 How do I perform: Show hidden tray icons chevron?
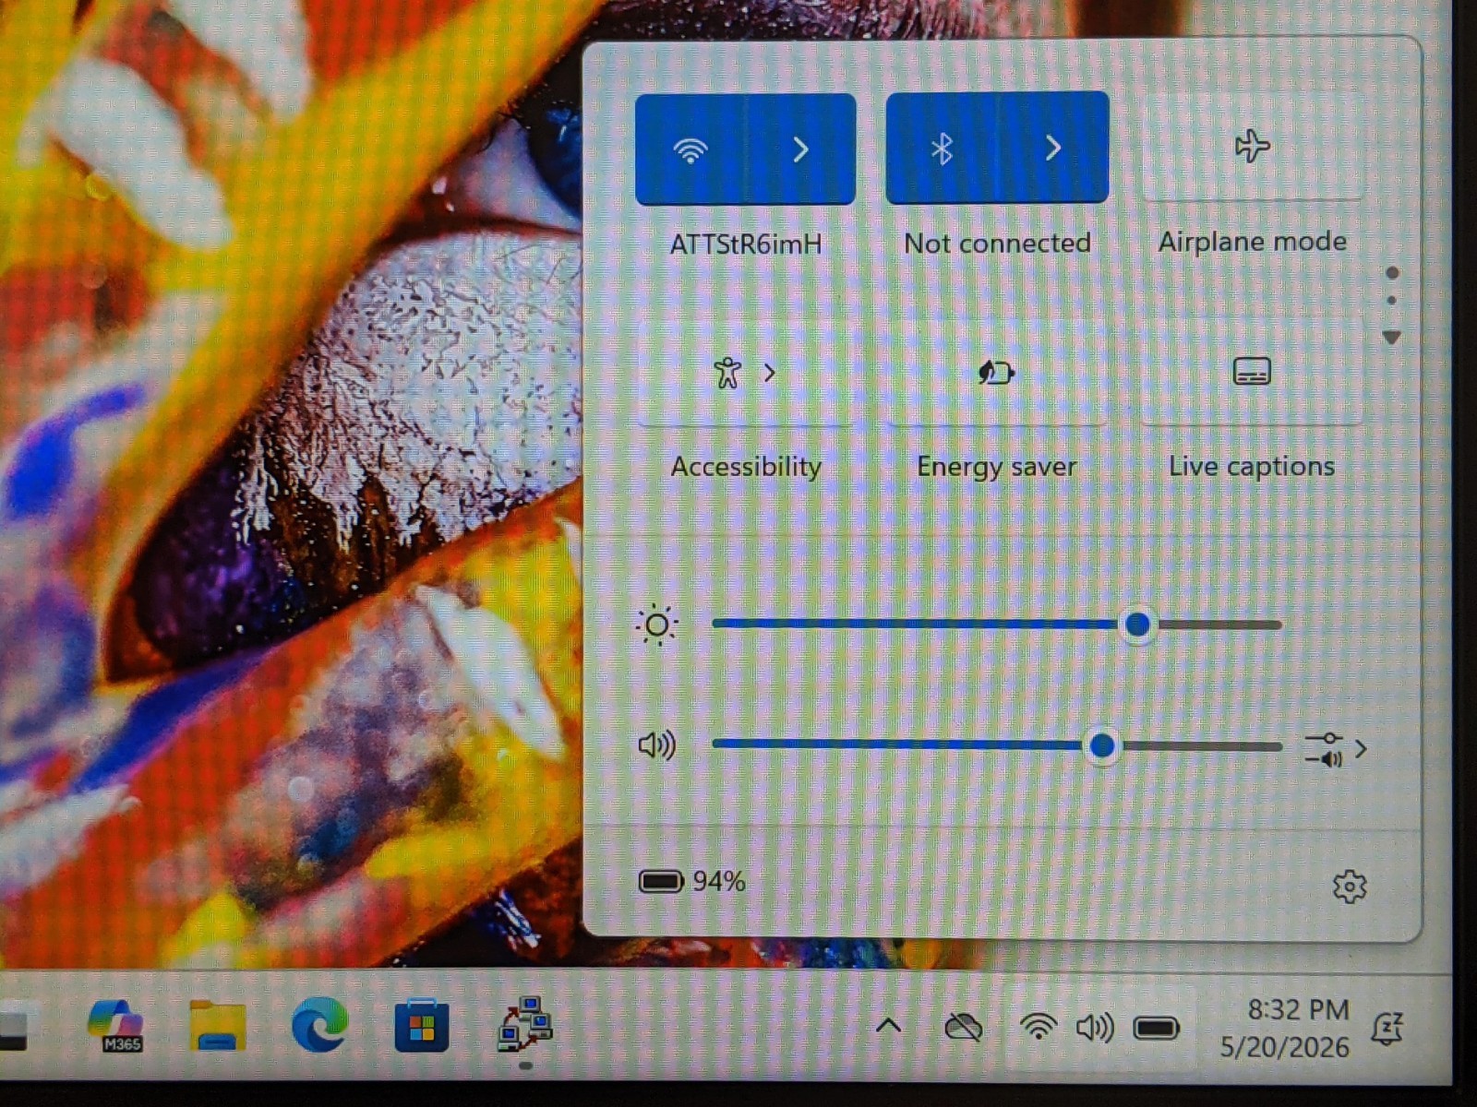coord(889,1026)
